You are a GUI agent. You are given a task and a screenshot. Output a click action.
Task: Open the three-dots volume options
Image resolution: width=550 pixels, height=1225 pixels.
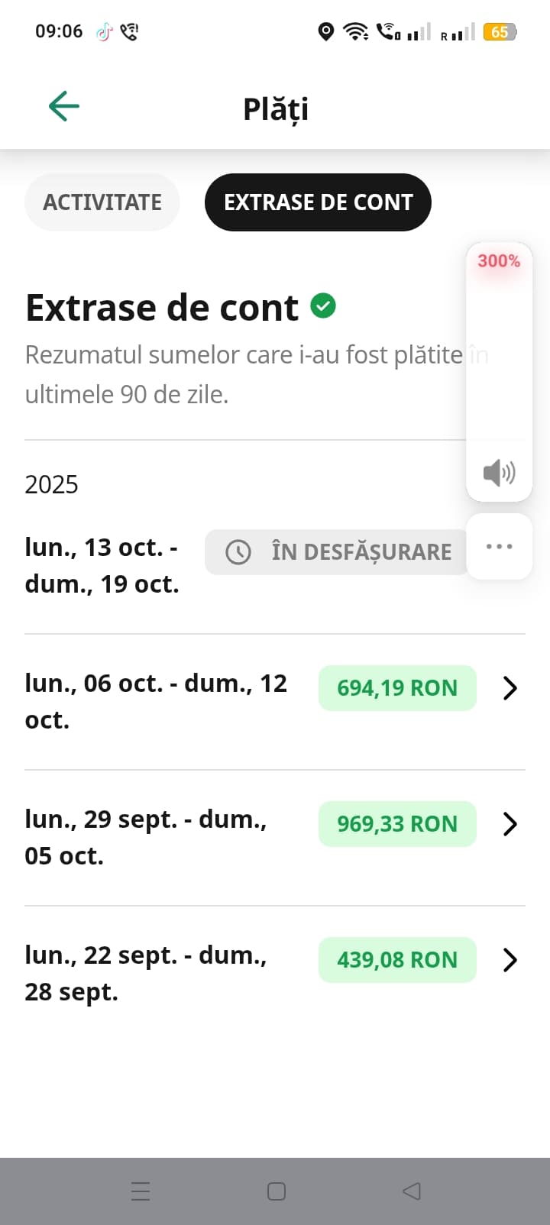point(499,546)
